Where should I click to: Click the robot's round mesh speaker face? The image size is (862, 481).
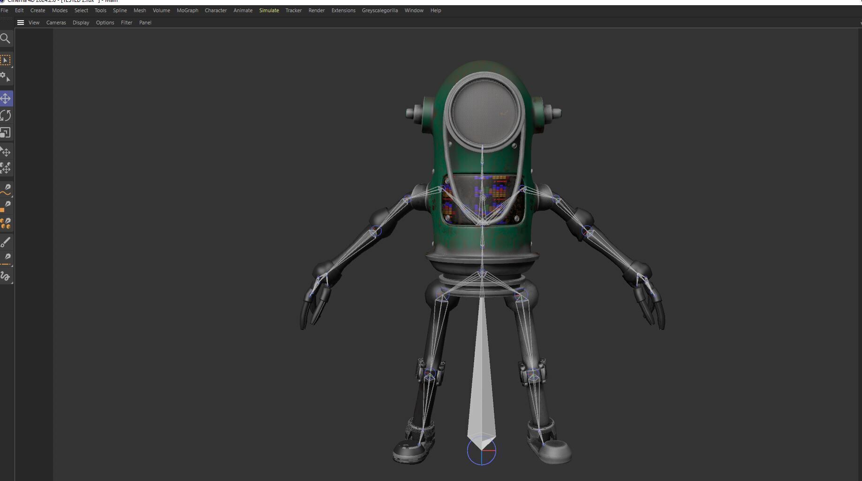tap(484, 111)
